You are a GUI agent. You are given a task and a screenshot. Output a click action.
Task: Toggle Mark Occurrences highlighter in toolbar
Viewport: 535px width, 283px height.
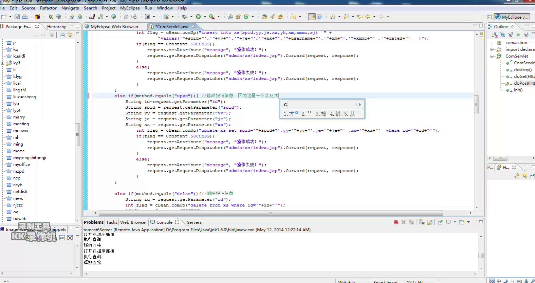click(312, 17)
